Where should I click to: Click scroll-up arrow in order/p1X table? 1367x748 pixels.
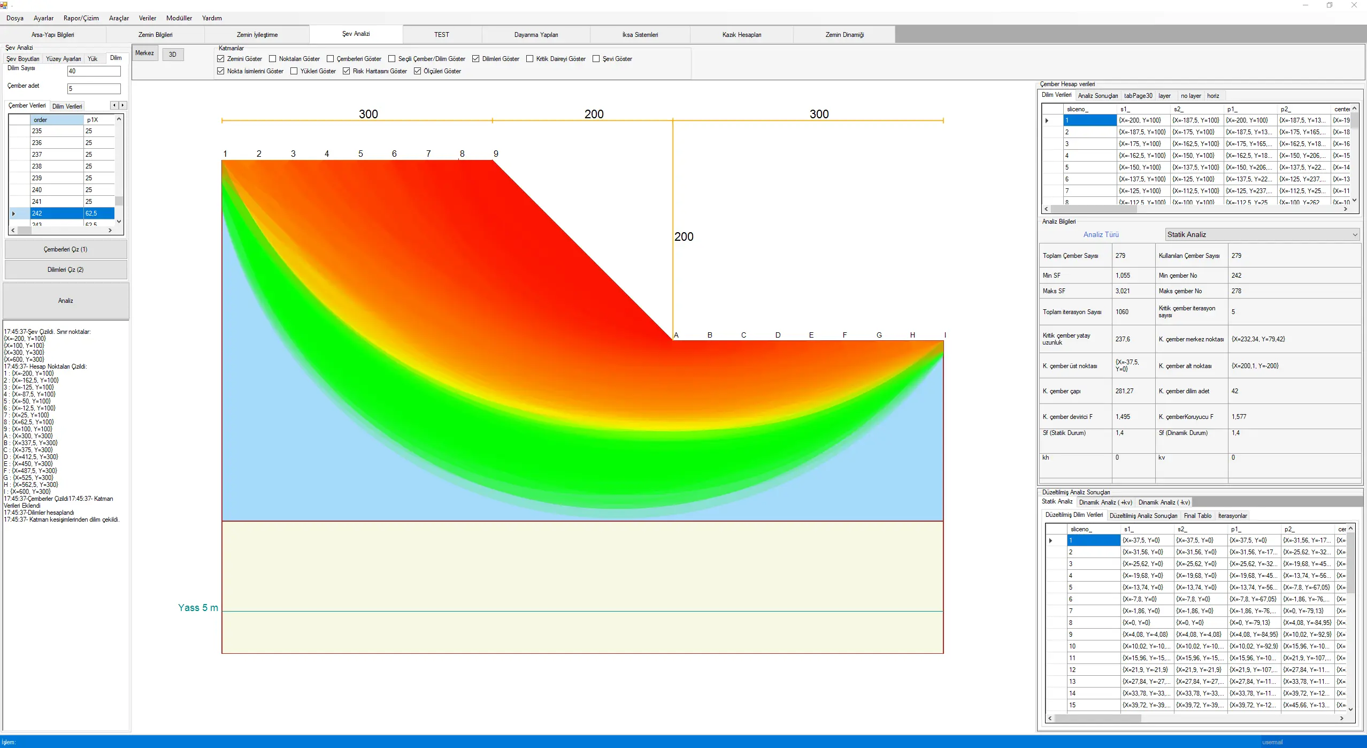[119, 119]
